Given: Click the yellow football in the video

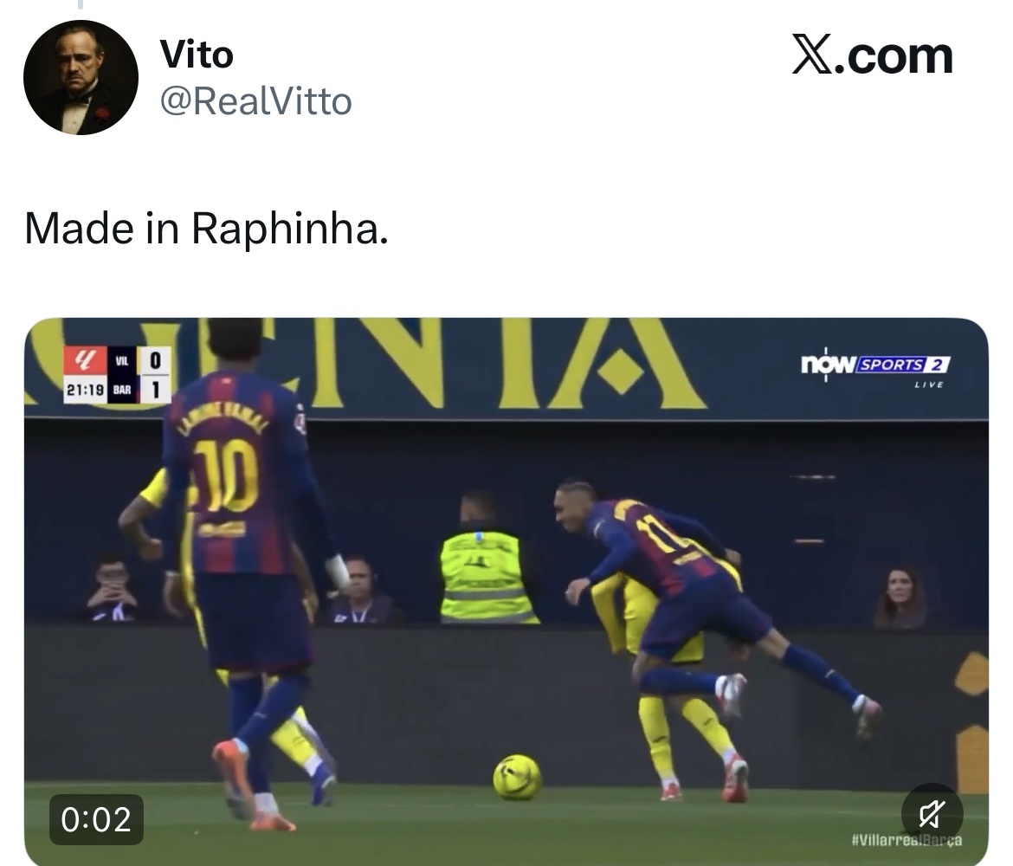Looking at the screenshot, I should (517, 777).
